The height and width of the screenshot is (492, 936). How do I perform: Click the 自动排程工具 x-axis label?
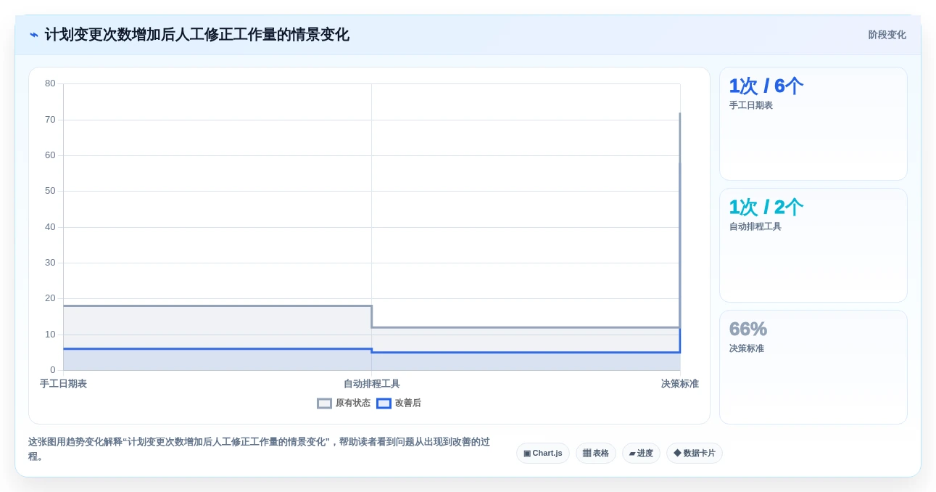coord(372,384)
